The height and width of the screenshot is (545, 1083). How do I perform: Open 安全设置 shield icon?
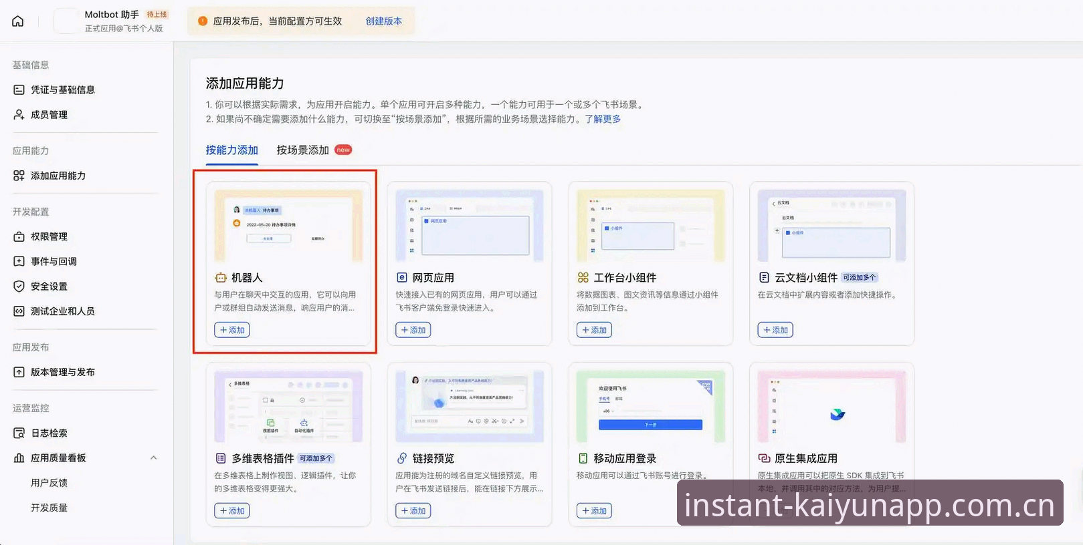pos(19,286)
